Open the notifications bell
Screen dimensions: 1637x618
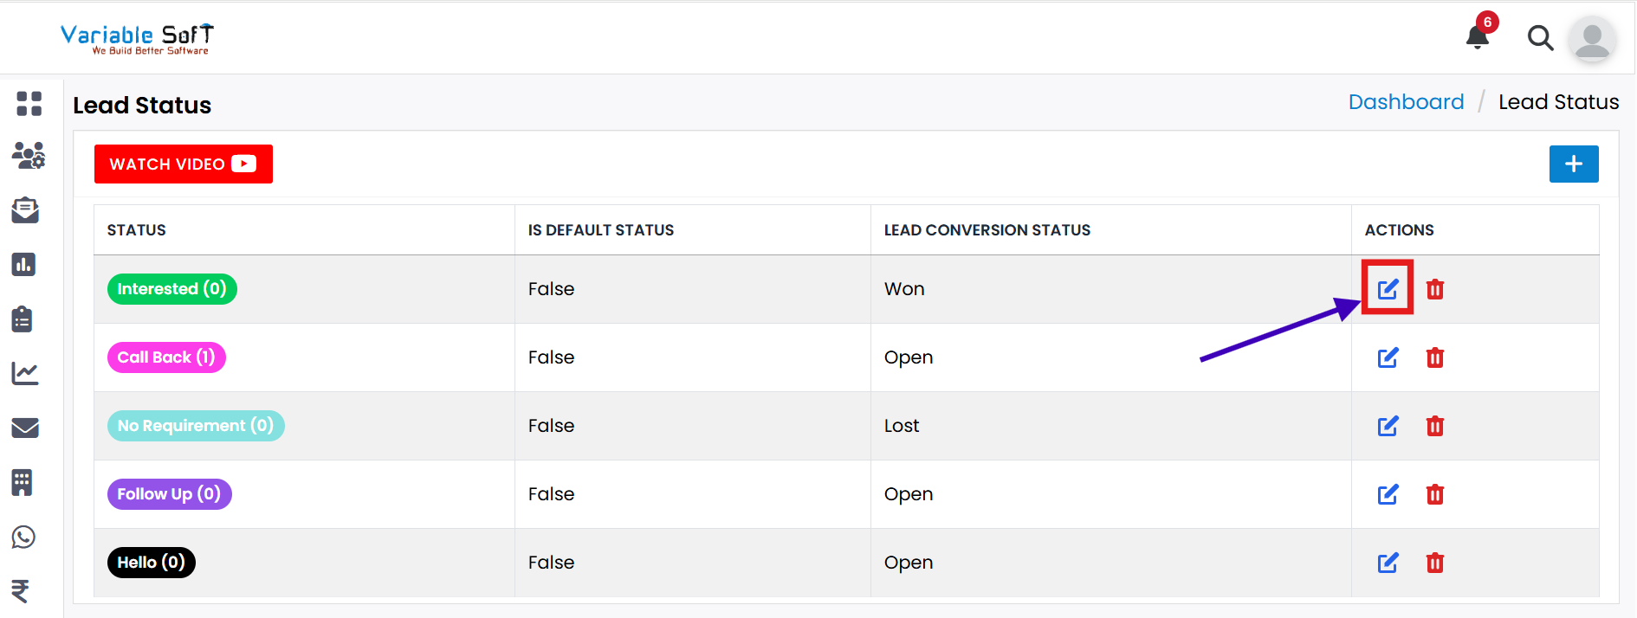[1478, 37]
